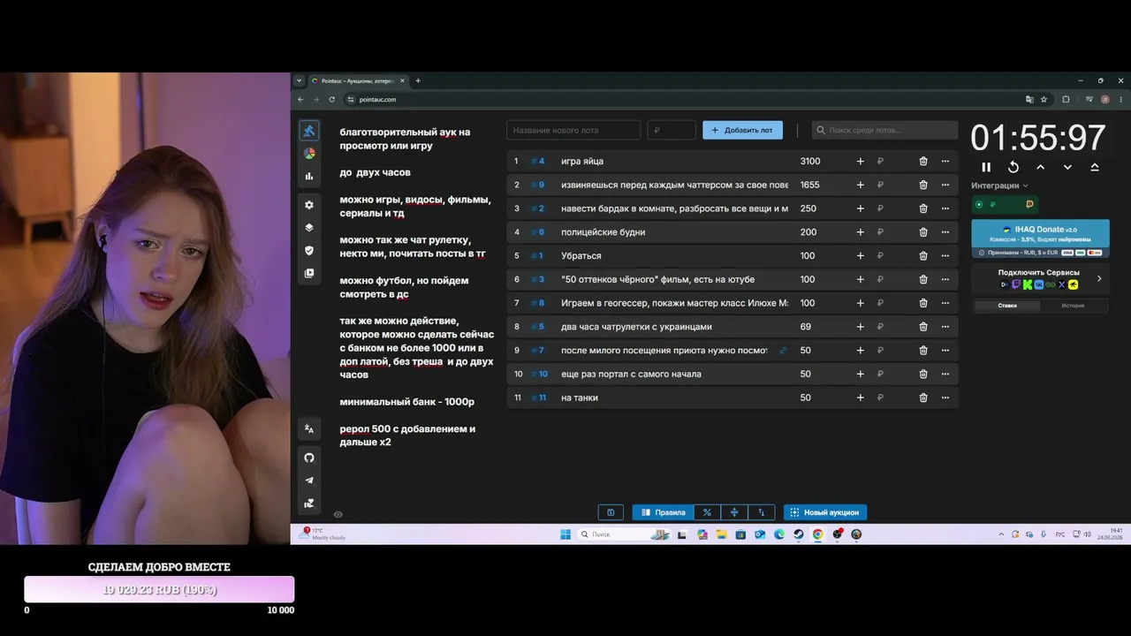Increase timer with up chevron
Viewport: 1131px width, 636px height.
pyautogui.click(x=1040, y=167)
